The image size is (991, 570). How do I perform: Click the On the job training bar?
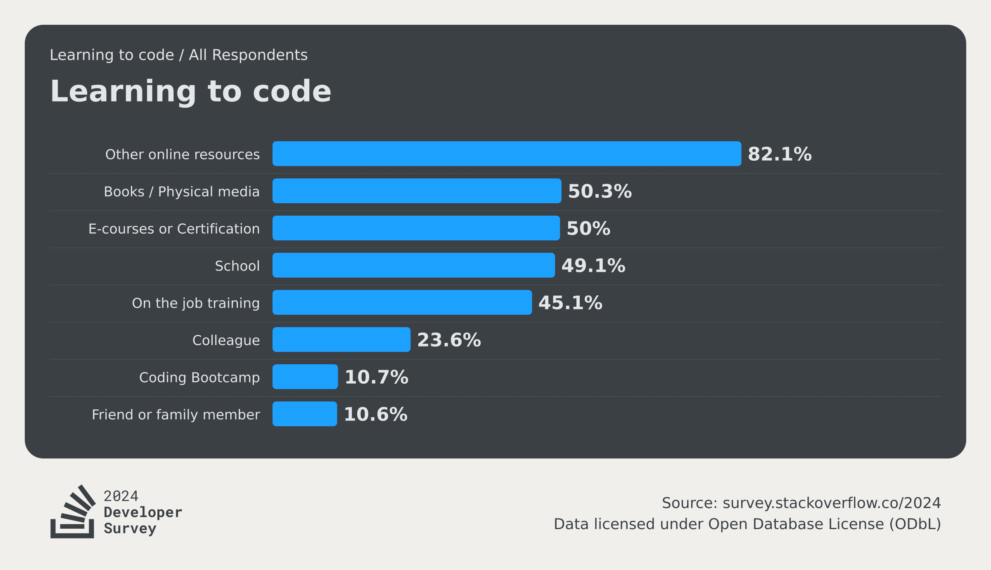coord(402,302)
